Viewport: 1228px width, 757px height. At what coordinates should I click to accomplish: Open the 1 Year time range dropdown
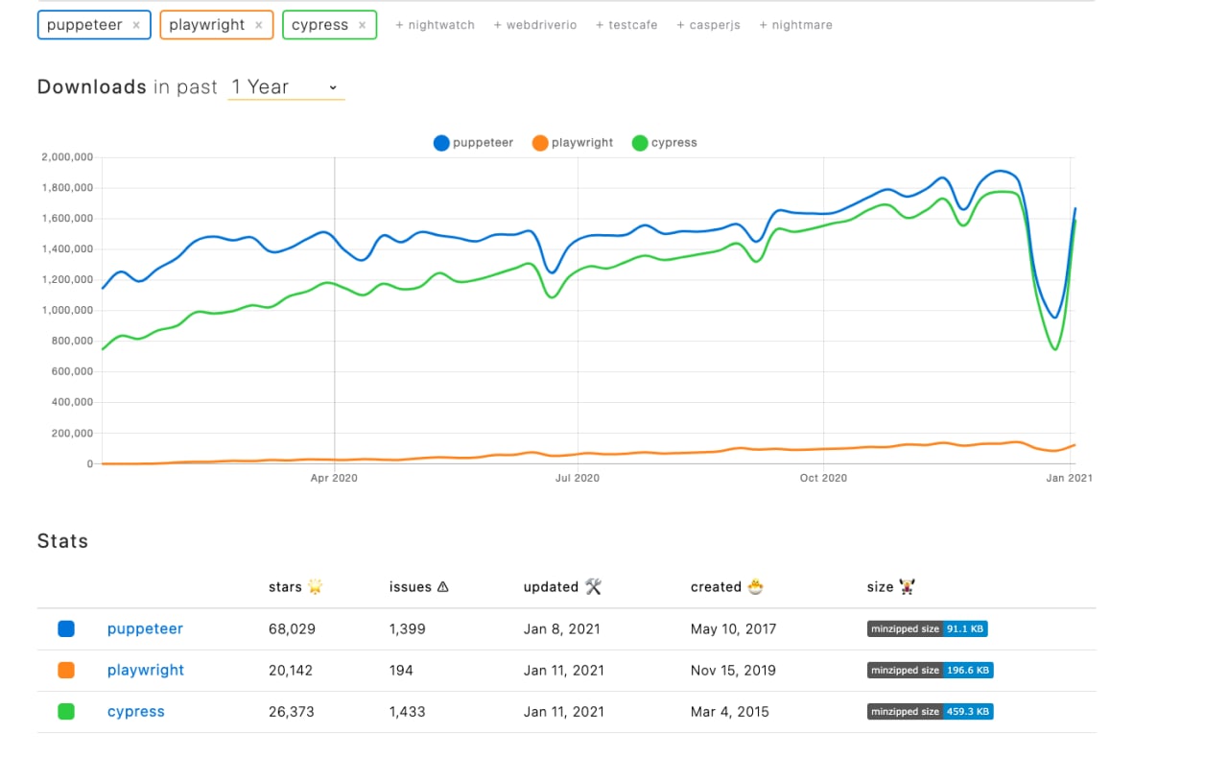tap(286, 87)
